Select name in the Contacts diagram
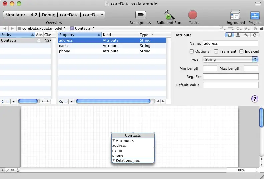This screenshot has height=179, width=264. (117, 150)
